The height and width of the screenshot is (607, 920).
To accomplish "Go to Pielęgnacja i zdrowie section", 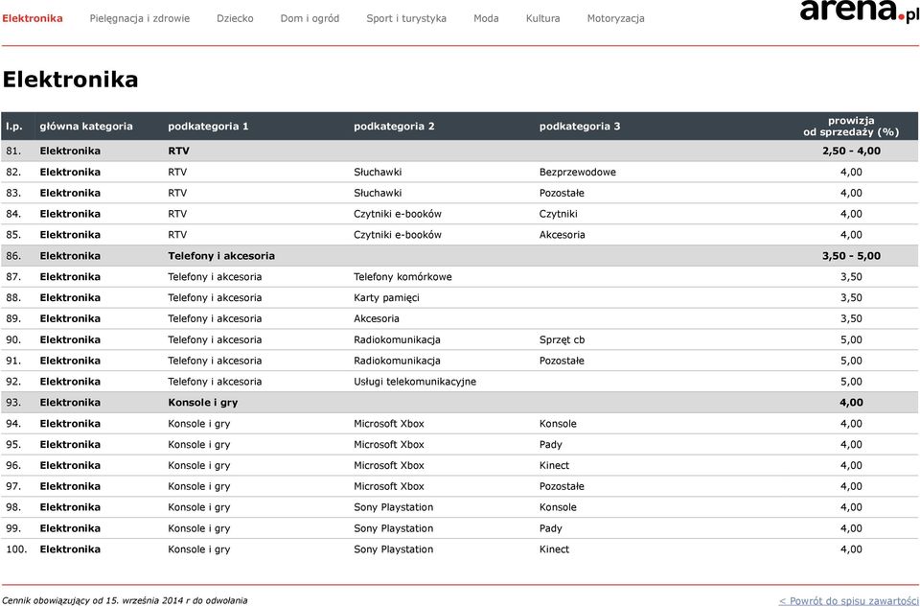I will pyautogui.click(x=140, y=18).
